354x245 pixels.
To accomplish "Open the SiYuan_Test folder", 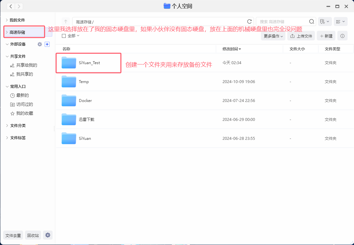I will [x=89, y=63].
